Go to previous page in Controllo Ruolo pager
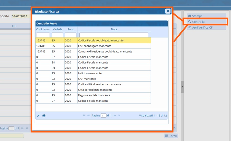Screen dimensions: 231x141 point(88,116)
